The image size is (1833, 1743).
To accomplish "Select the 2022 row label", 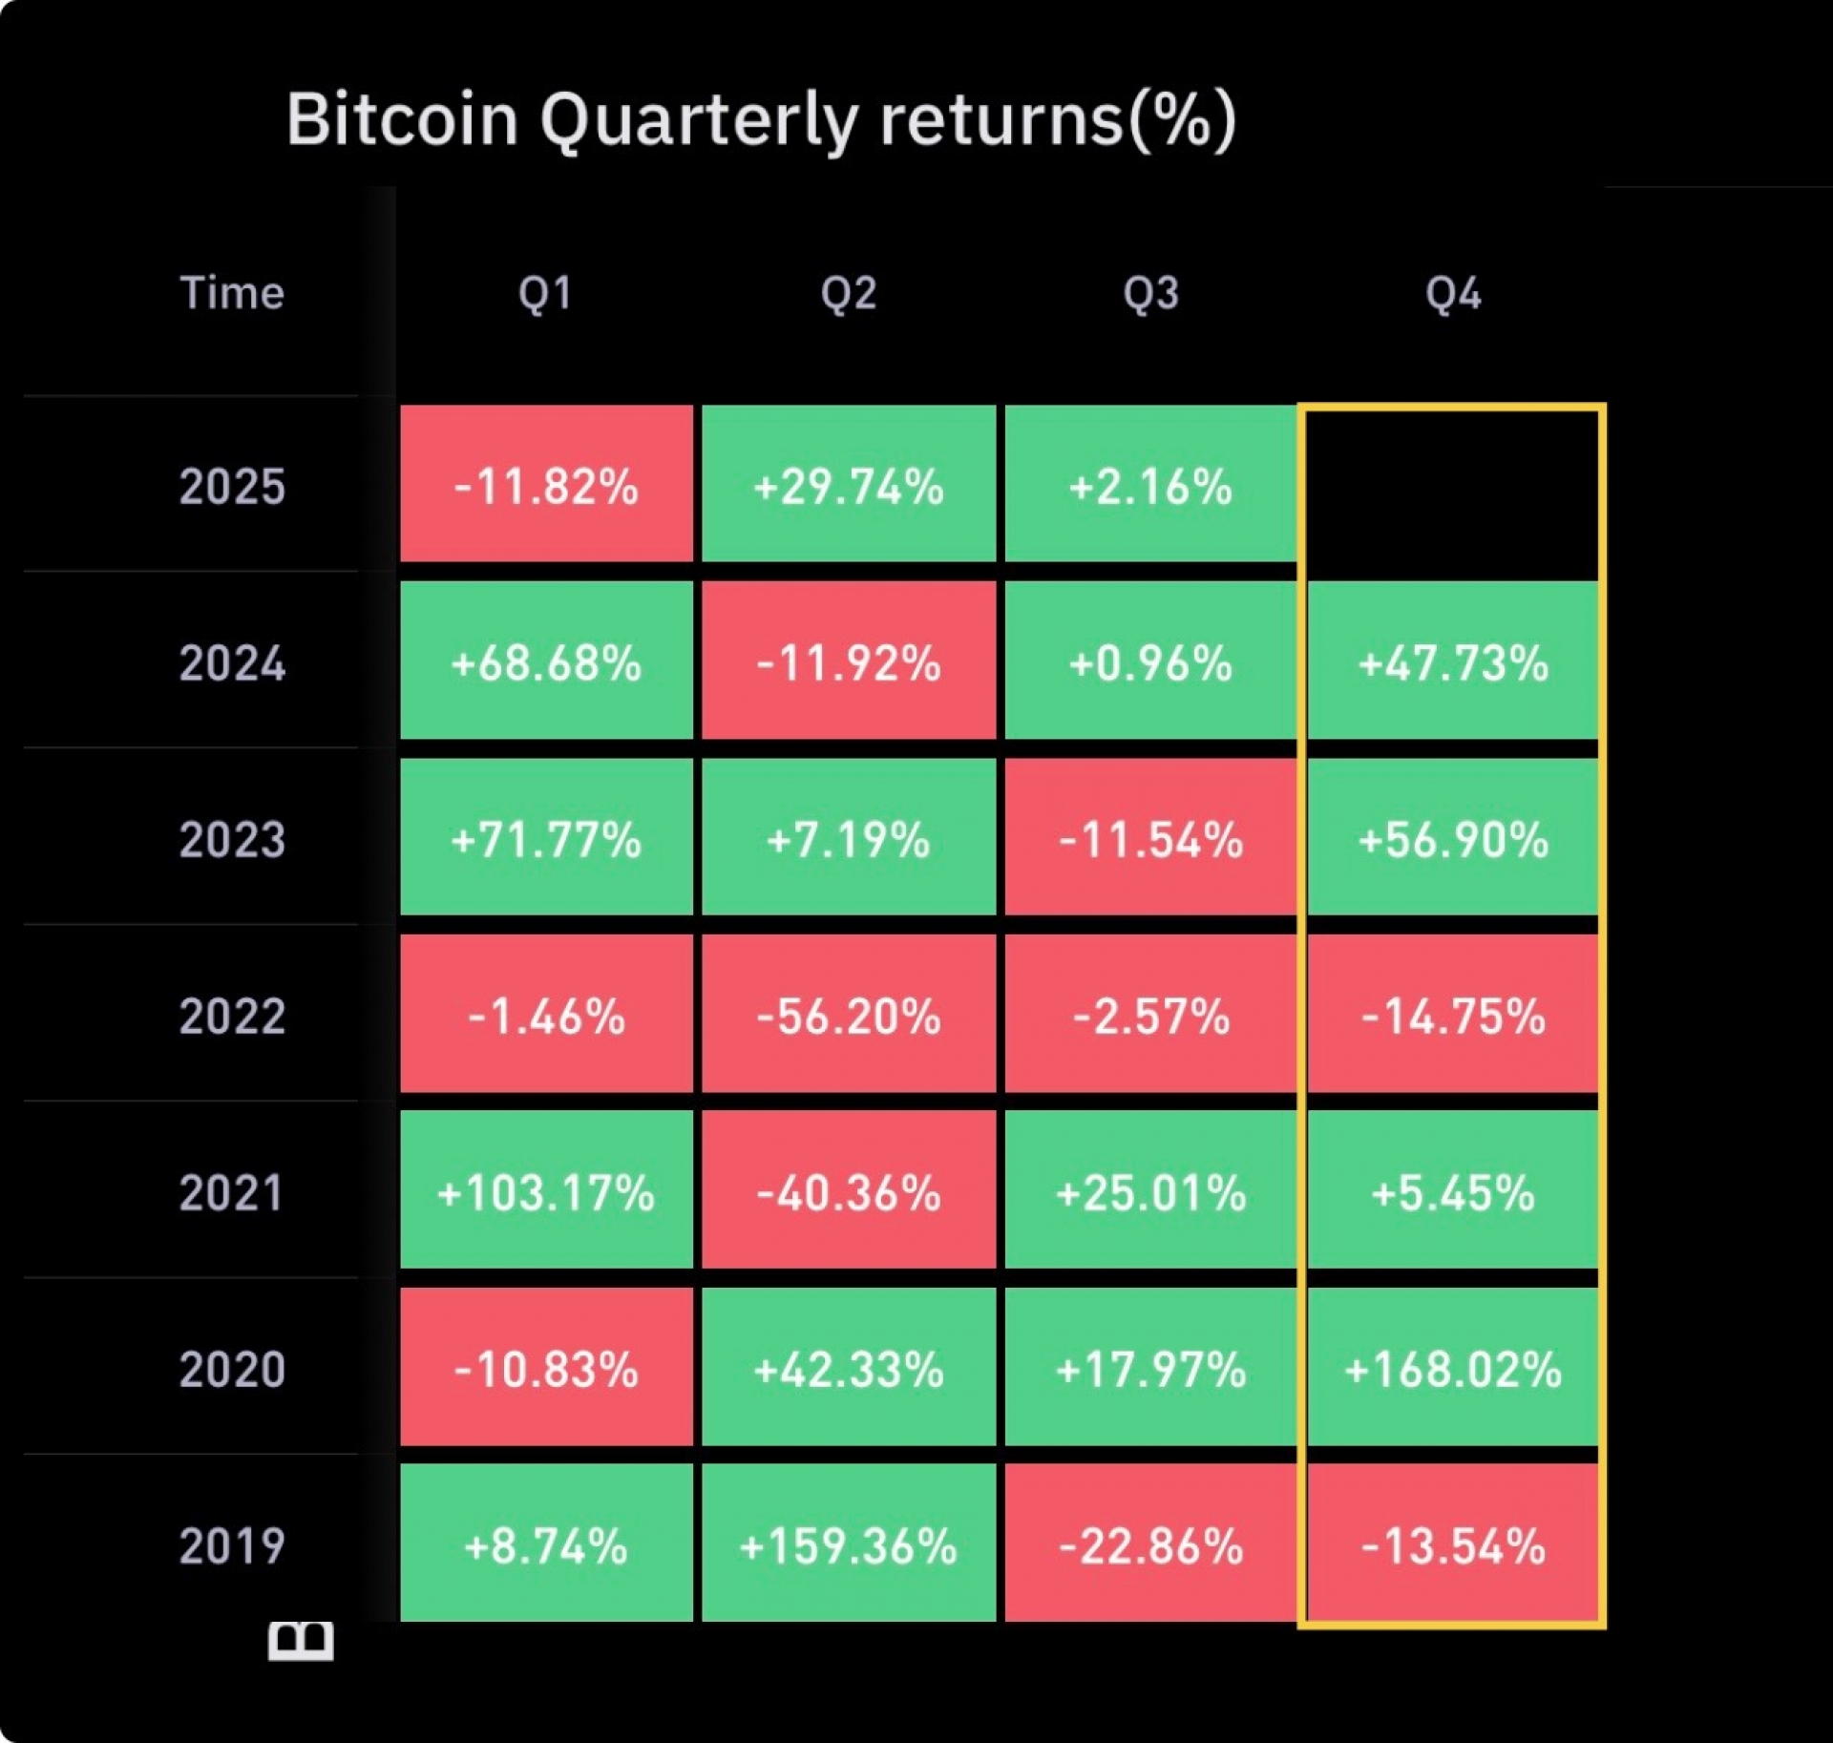I will [232, 1016].
